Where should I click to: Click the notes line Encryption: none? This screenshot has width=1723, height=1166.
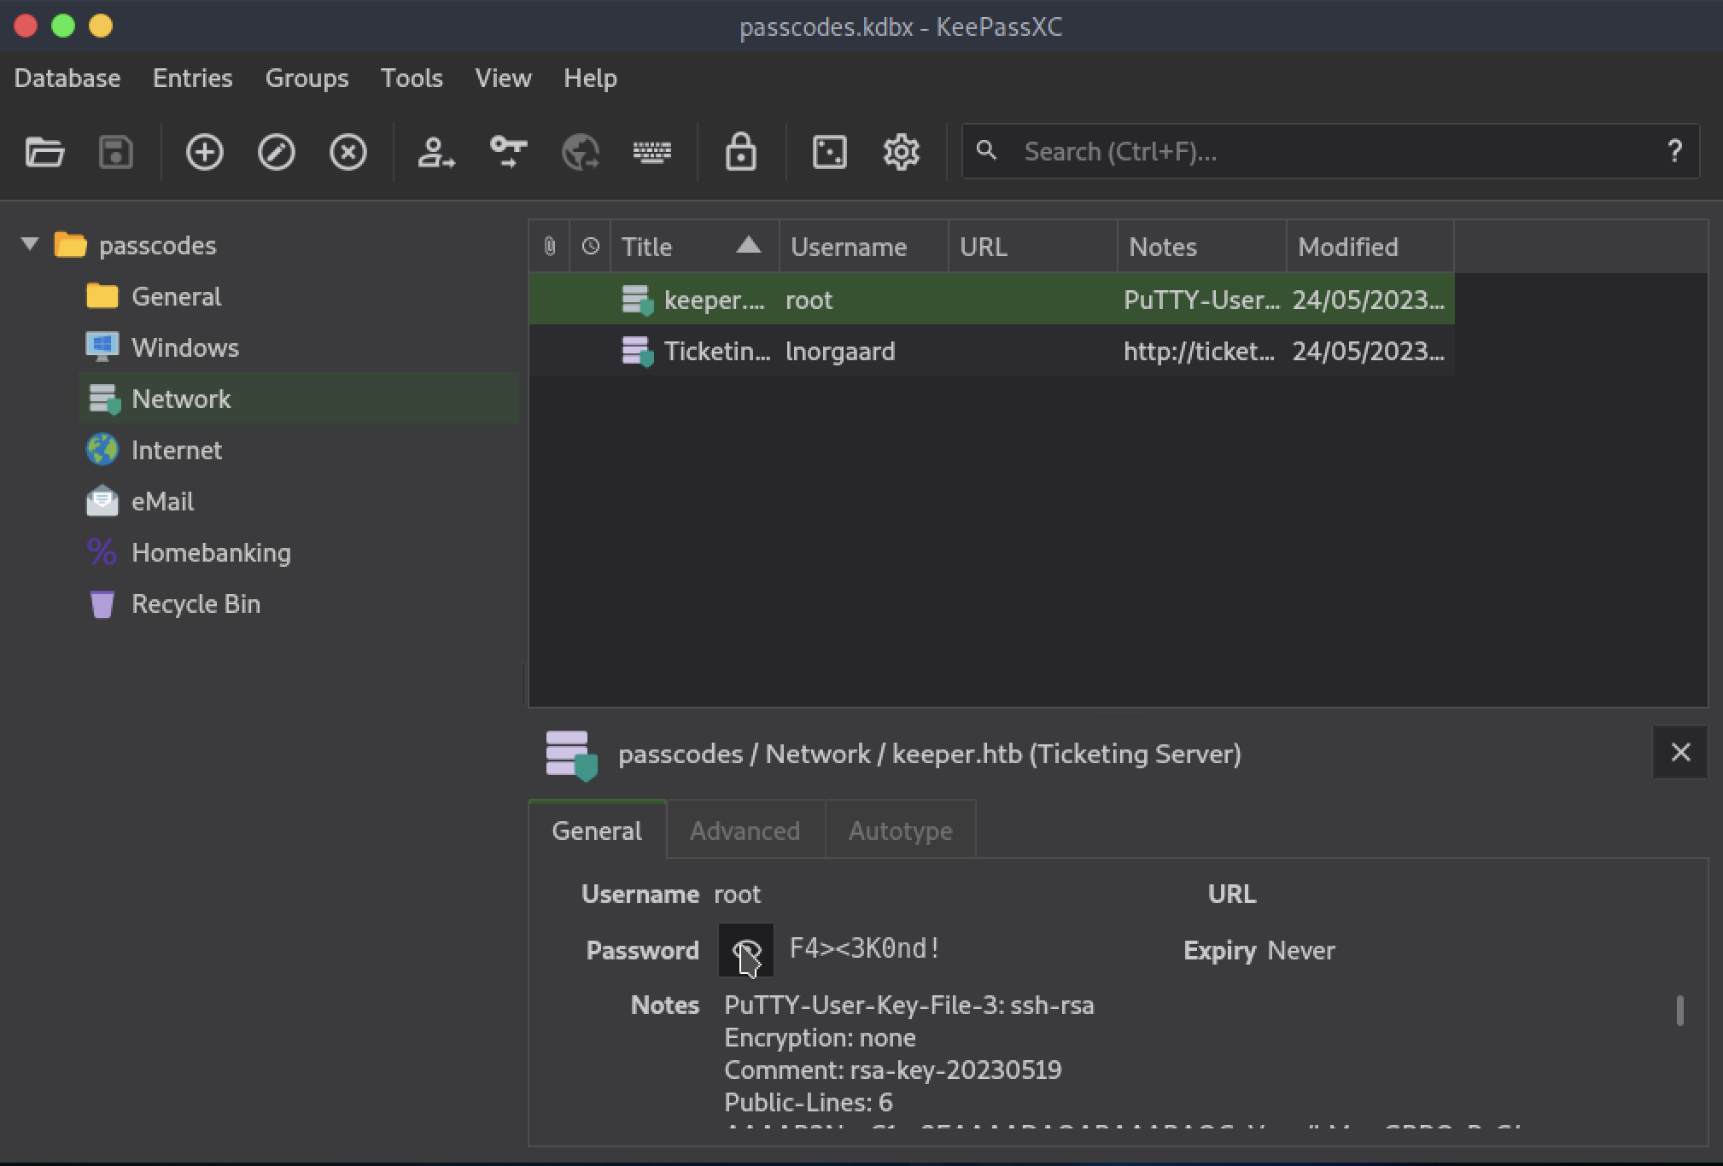point(820,1038)
